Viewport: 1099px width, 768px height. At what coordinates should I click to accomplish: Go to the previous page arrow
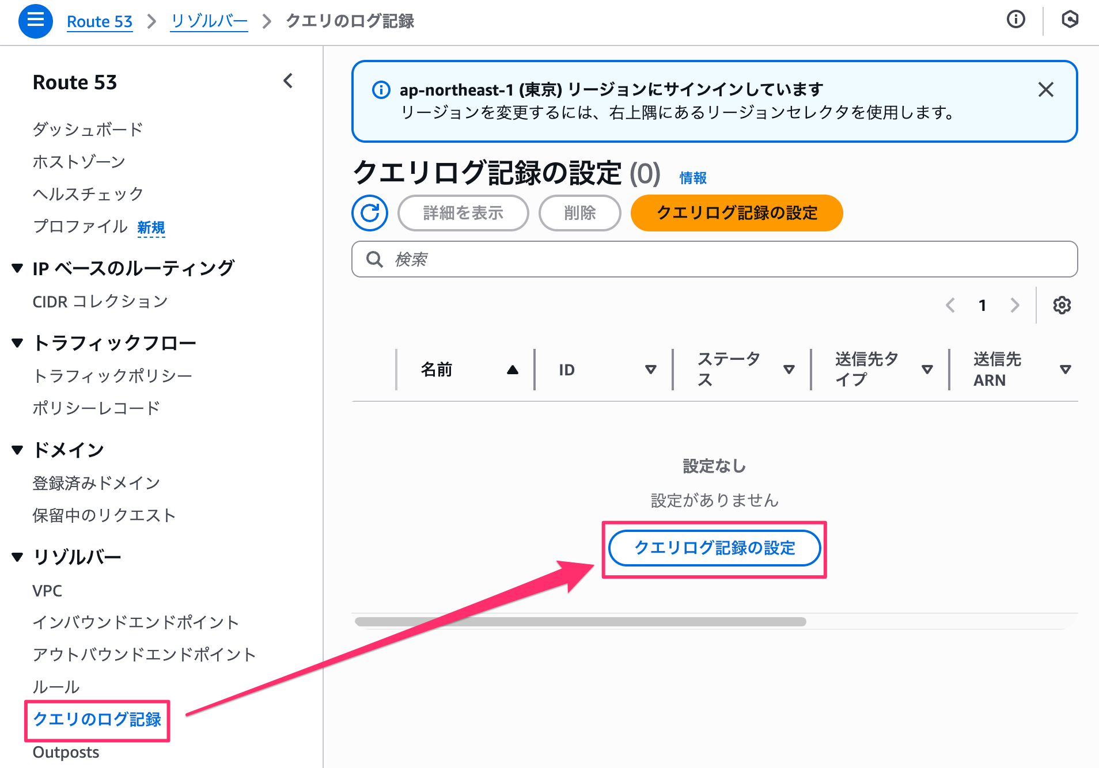950,305
